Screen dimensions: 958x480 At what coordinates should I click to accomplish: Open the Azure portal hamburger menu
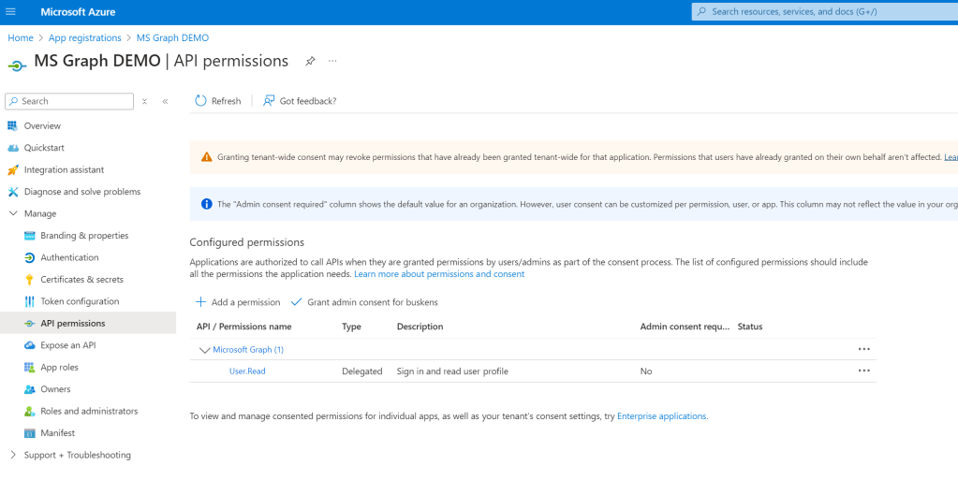tap(11, 12)
